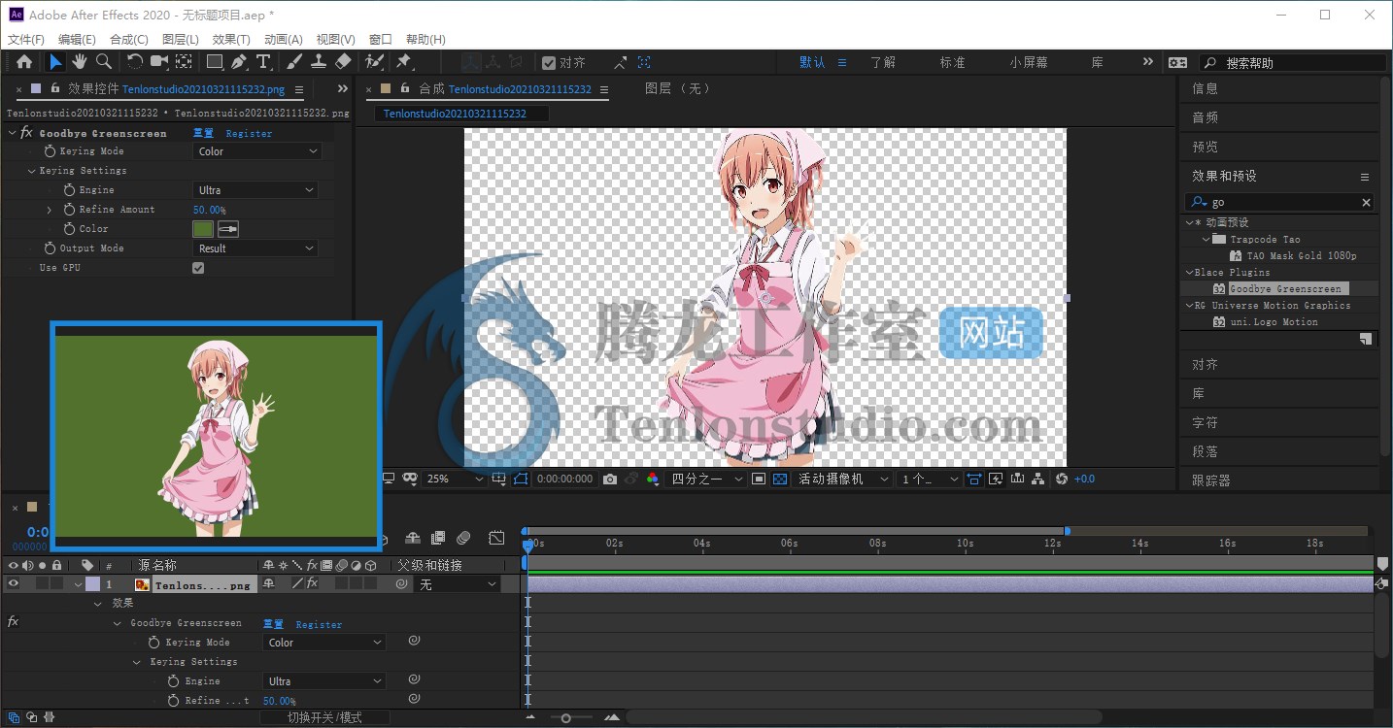Toggle the mask and shape path visibility

(x=521, y=479)
